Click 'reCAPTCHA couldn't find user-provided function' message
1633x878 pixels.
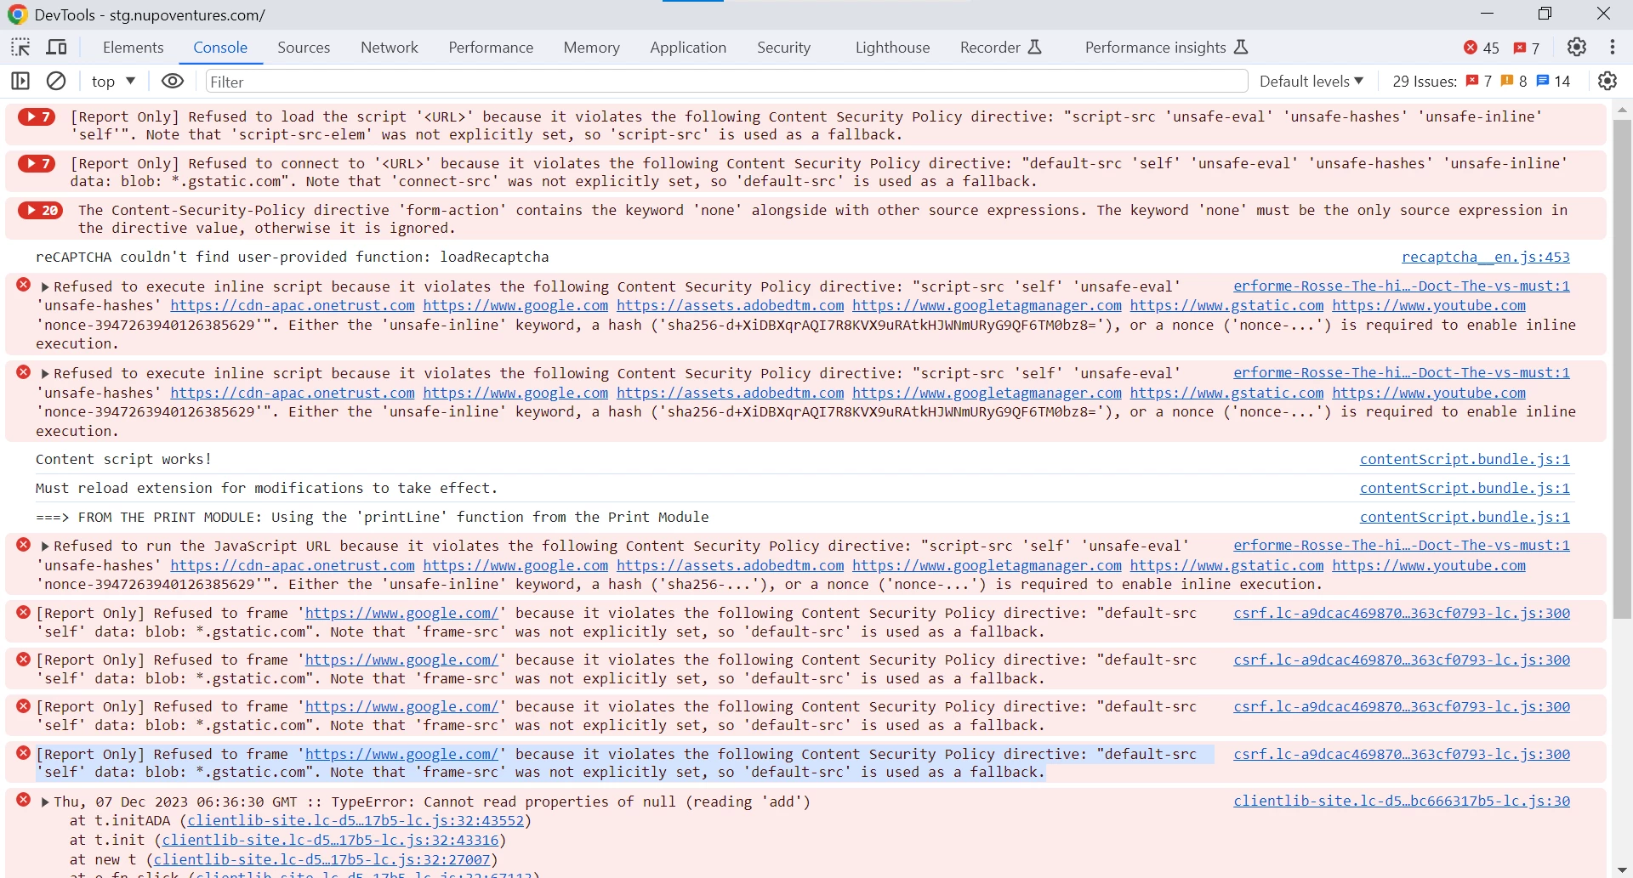(292, 258)
